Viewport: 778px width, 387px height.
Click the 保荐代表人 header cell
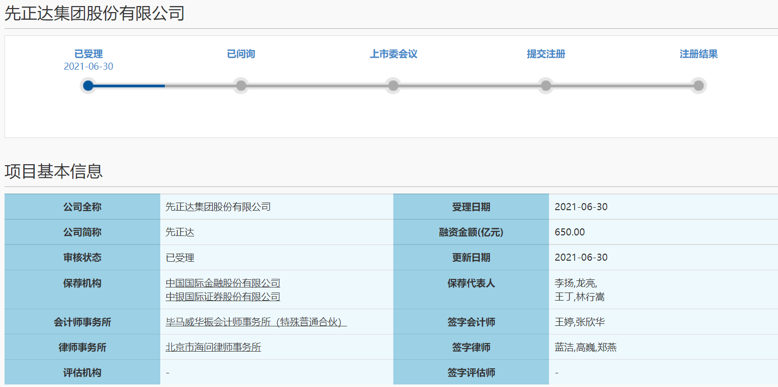pos(471,289)
